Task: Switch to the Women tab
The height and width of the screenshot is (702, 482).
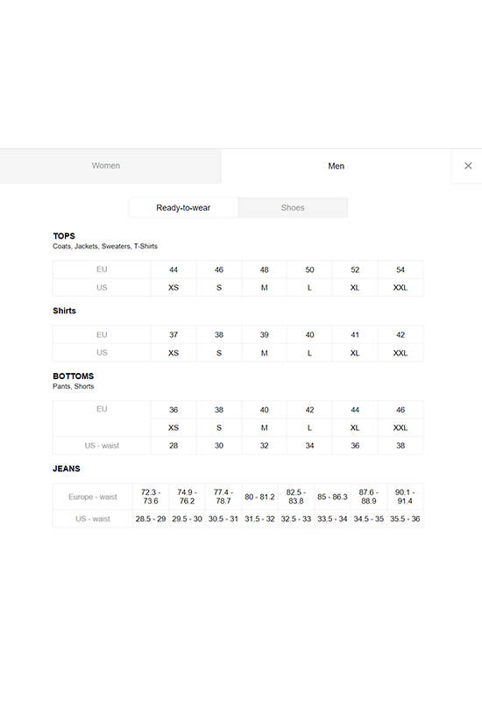Action: [106, 166]
